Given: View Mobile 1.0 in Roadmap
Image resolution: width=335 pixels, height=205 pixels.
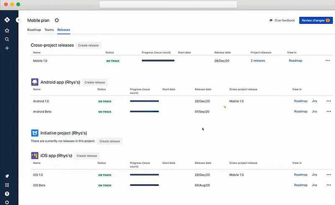Looking at the screenshot, I should point(296,61).
